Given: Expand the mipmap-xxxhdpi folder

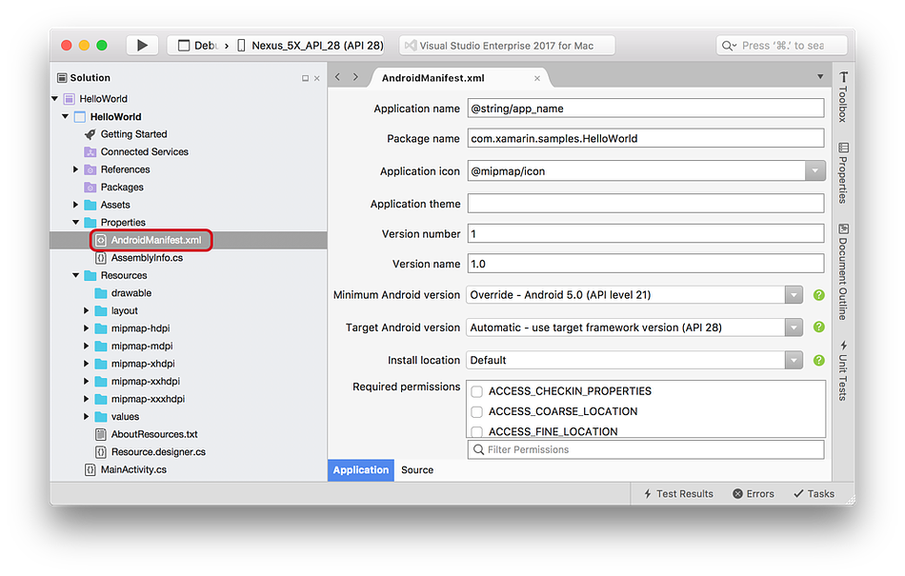Looking at the screenshot, I should (x=86, y=399).
